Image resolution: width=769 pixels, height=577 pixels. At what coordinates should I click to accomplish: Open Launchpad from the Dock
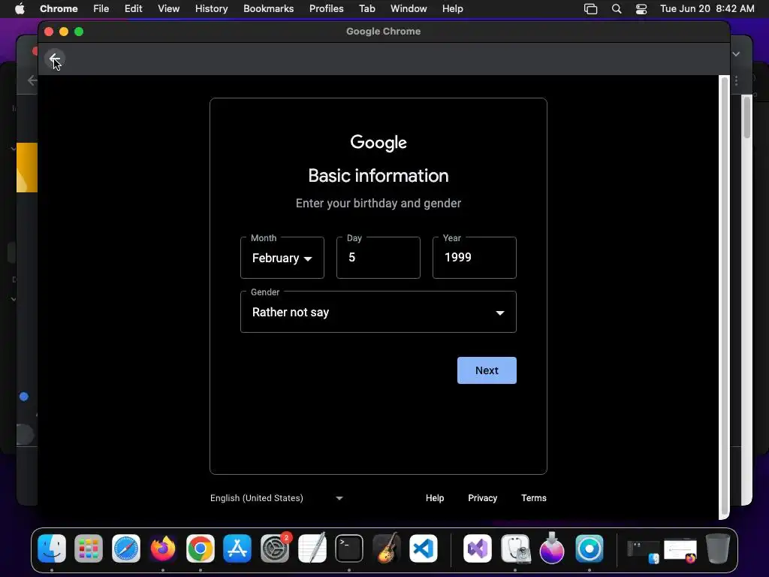(89, 548)
